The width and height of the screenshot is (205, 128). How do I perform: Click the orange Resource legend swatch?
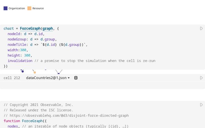click(29, 8)
